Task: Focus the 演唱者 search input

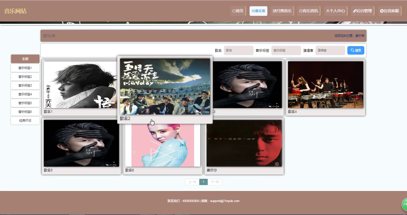Action: 330,50
